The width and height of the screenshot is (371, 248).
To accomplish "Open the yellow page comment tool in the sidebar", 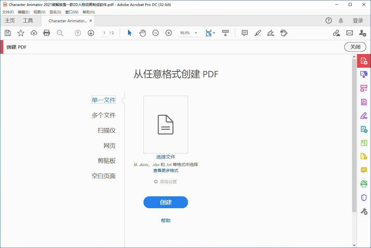I will pos(364,157).
